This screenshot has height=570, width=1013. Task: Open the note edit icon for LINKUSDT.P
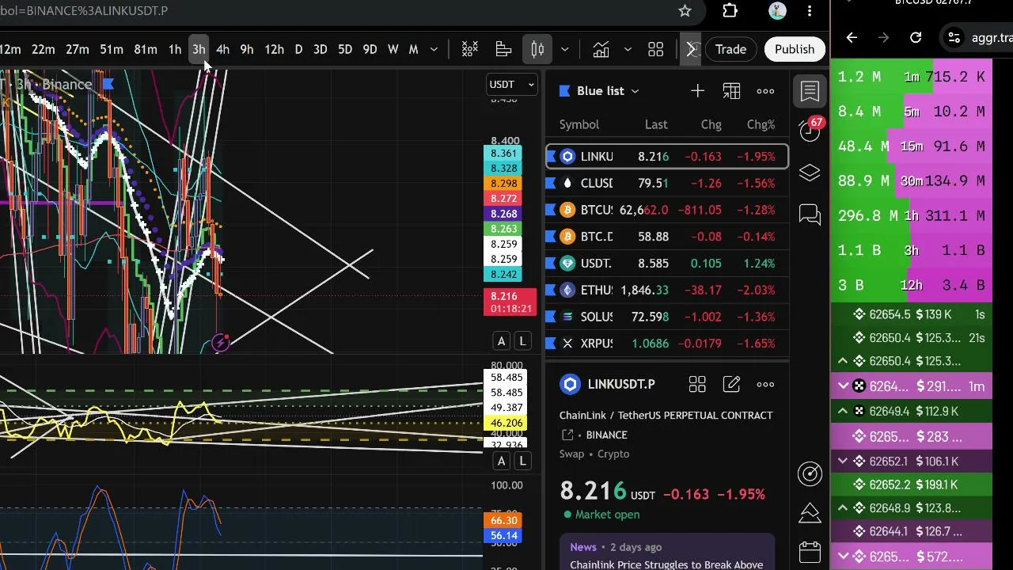[x=731, y=385]
